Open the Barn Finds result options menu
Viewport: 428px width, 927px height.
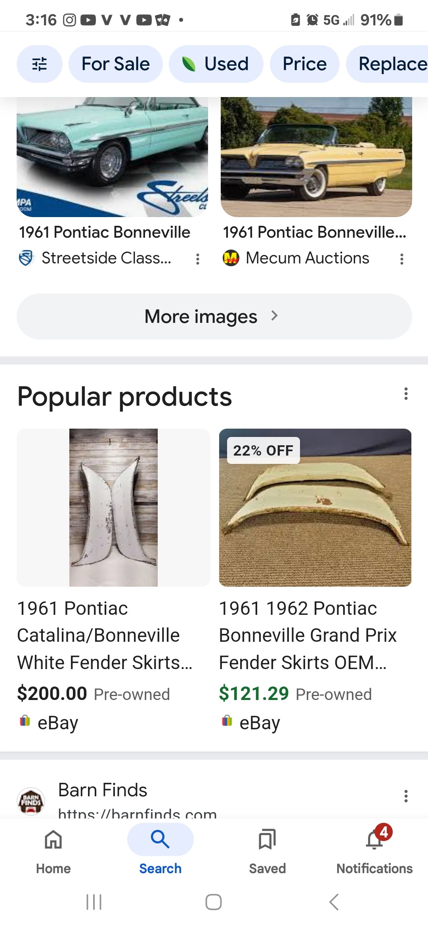(405, 796)
